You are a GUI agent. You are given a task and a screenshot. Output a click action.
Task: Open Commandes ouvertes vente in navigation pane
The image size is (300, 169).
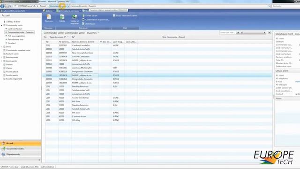[18, 50]
